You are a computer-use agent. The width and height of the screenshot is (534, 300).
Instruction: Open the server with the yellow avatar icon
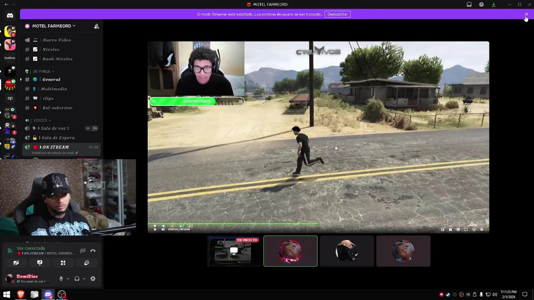[x=10, y=31]
